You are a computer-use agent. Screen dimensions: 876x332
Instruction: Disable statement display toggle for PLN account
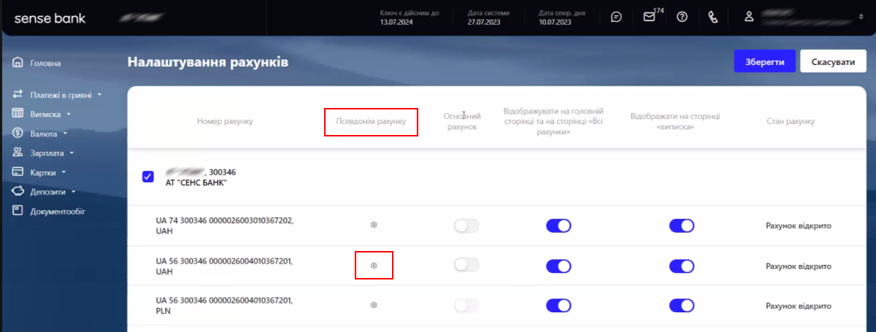click(682, 305)
